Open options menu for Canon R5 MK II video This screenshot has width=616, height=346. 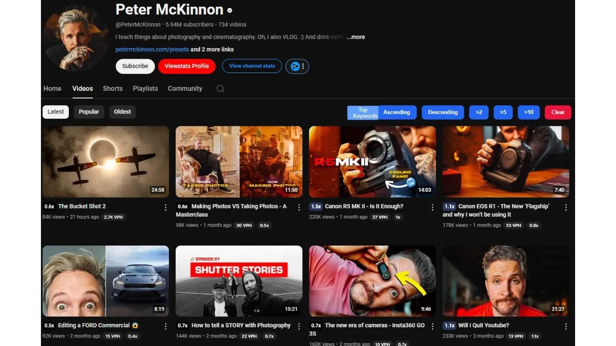[x=433, y=208]
